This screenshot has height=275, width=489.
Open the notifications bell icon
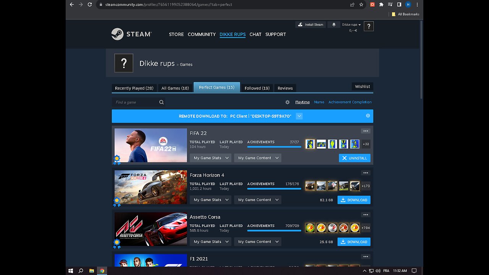click(x=334, y=24)
